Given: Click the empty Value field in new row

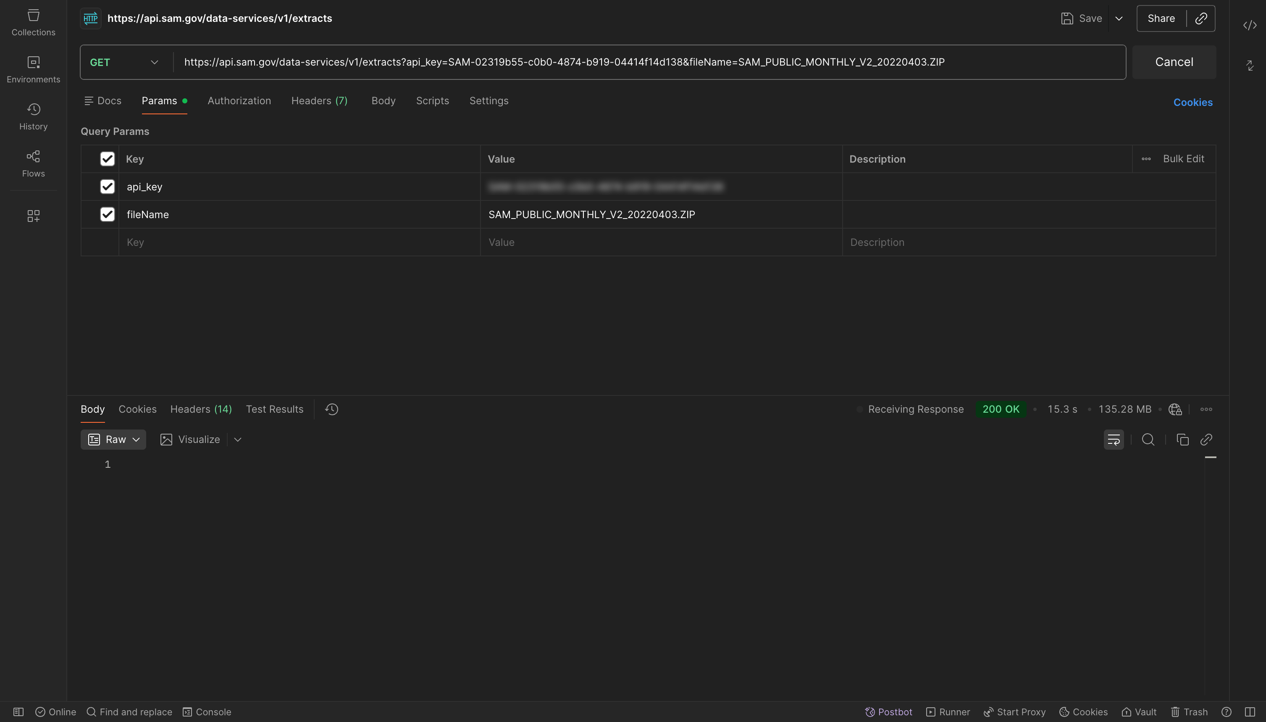Looking at the screenshot, I should click(661, 242).
